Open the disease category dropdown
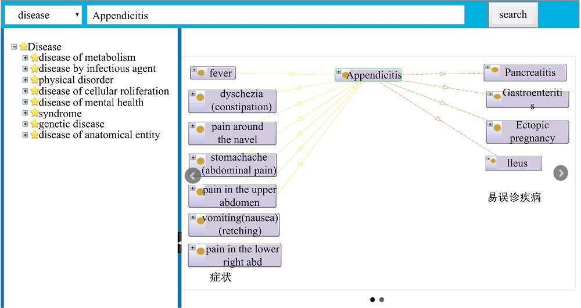The image size is (581, 308). point(43,15)
